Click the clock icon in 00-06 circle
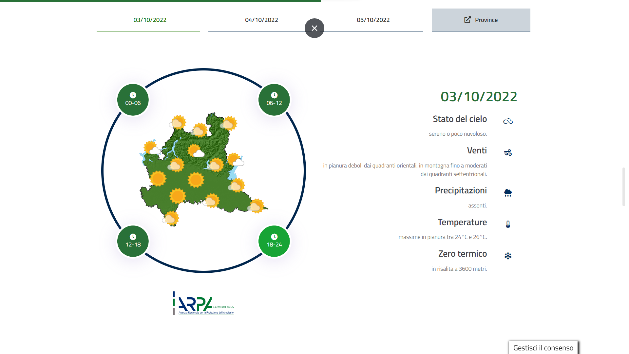The image size is (629, 354). (133, 95)
